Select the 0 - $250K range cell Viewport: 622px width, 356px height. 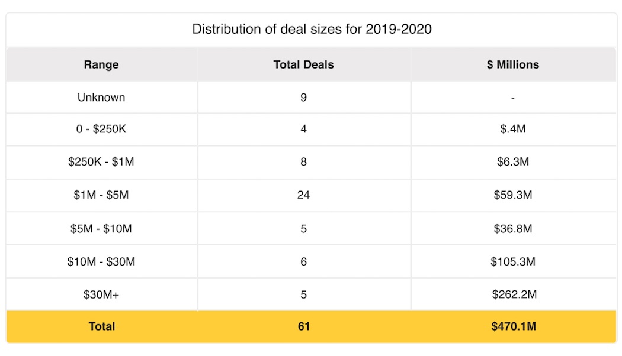point(101,129)
